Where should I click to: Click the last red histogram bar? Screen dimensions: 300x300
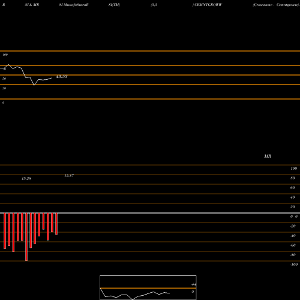click(56, 224)
